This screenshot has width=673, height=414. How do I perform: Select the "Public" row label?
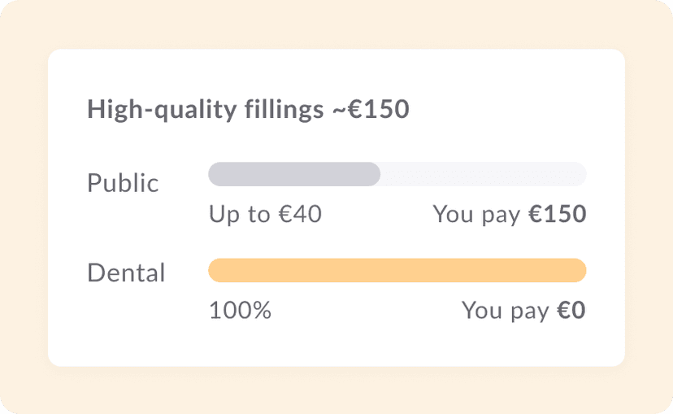point(123,183)
